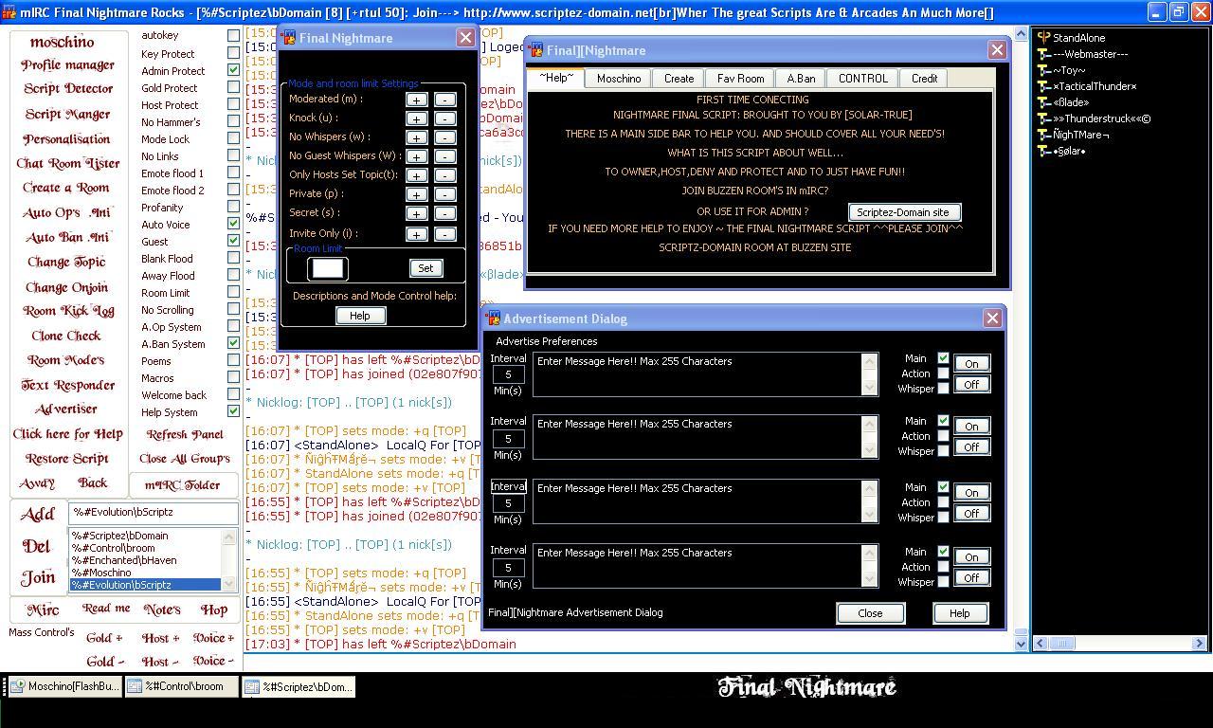Click the Gold + mass control
The height and width of the screenshot is (728, 1213).
click(x=104, y=638)
